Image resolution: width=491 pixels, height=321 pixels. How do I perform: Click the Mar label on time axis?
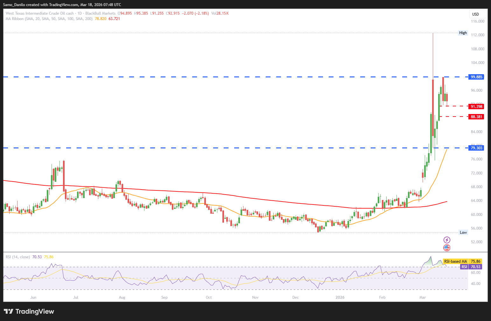[423, 297]
